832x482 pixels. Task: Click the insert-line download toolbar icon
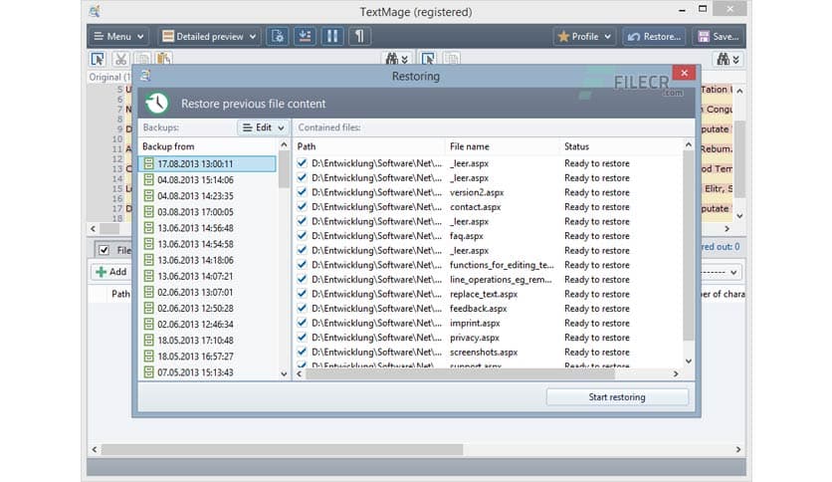(x=305, y=36)
